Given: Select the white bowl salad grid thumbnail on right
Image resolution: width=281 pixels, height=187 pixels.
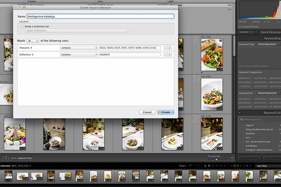Looking at the screenshot, I should pos(212,94).
